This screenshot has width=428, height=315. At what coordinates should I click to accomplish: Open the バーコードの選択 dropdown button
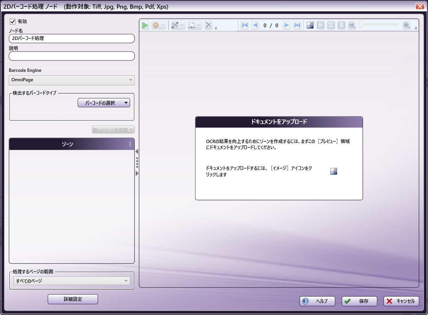pyautogui.click(x=104, y=103)
